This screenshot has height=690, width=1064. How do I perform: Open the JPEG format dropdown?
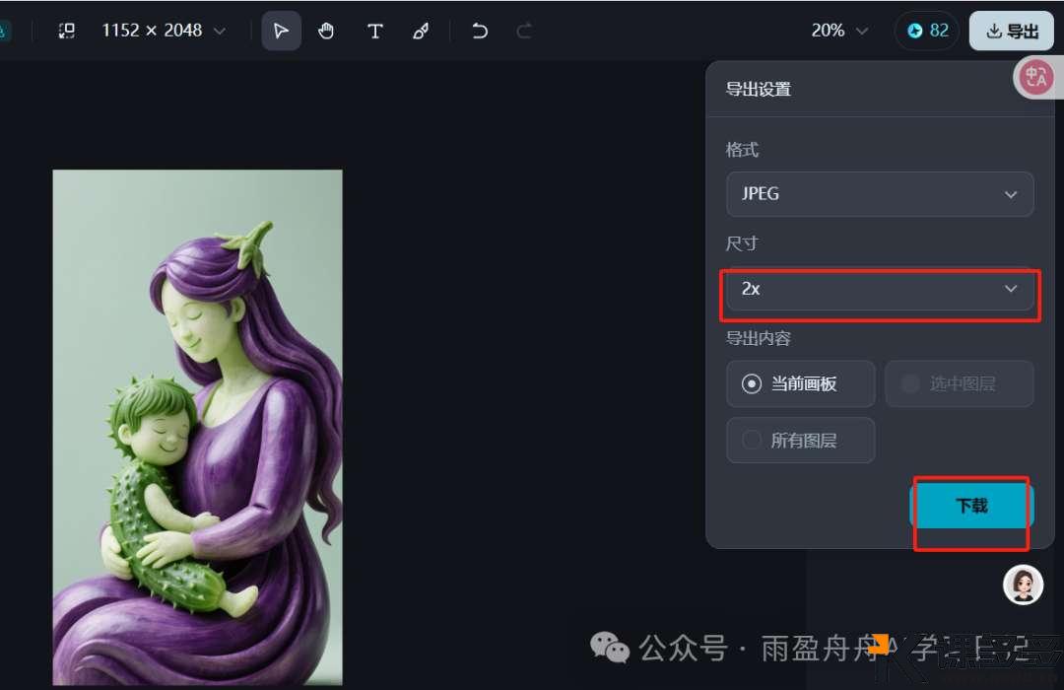coord(880,194)
